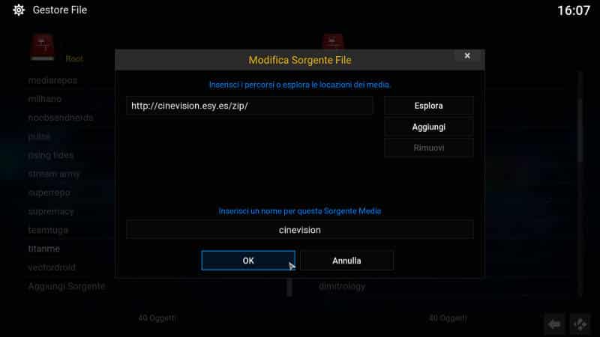Image resolution: width=600 pixels, height=337 pixels.
Task: Click the red drive icon above the right panel
Action: click(333, 41)
